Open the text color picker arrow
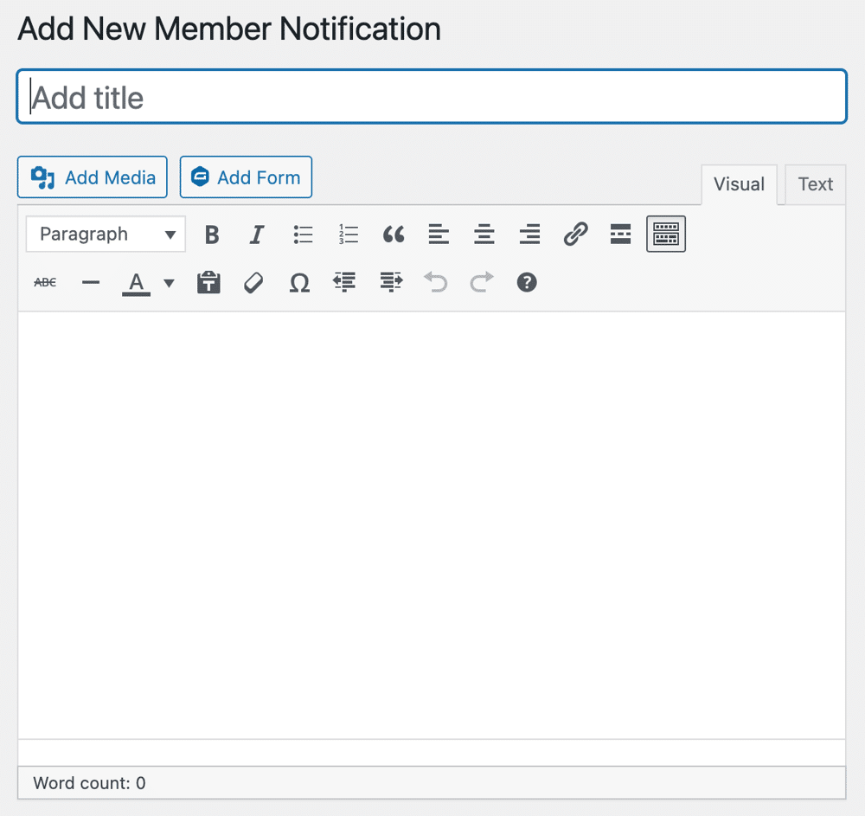 coord(169,283)
